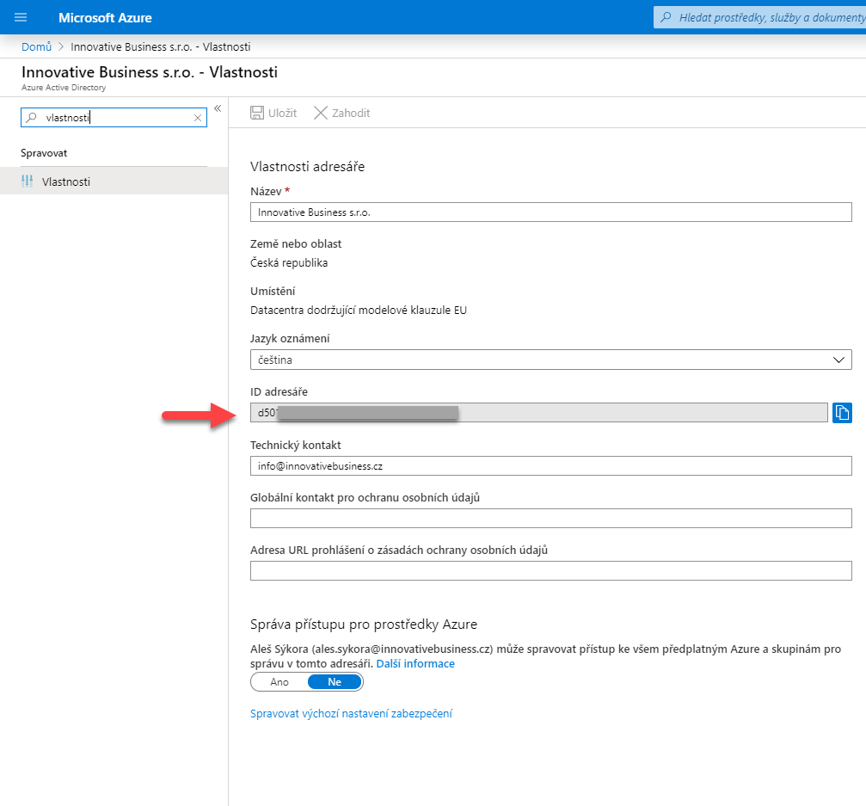Click the Datacentra dodržující modelové klauzule EU text
The height and width of the screenshot is (806, 866).
[x=359, y=310]
